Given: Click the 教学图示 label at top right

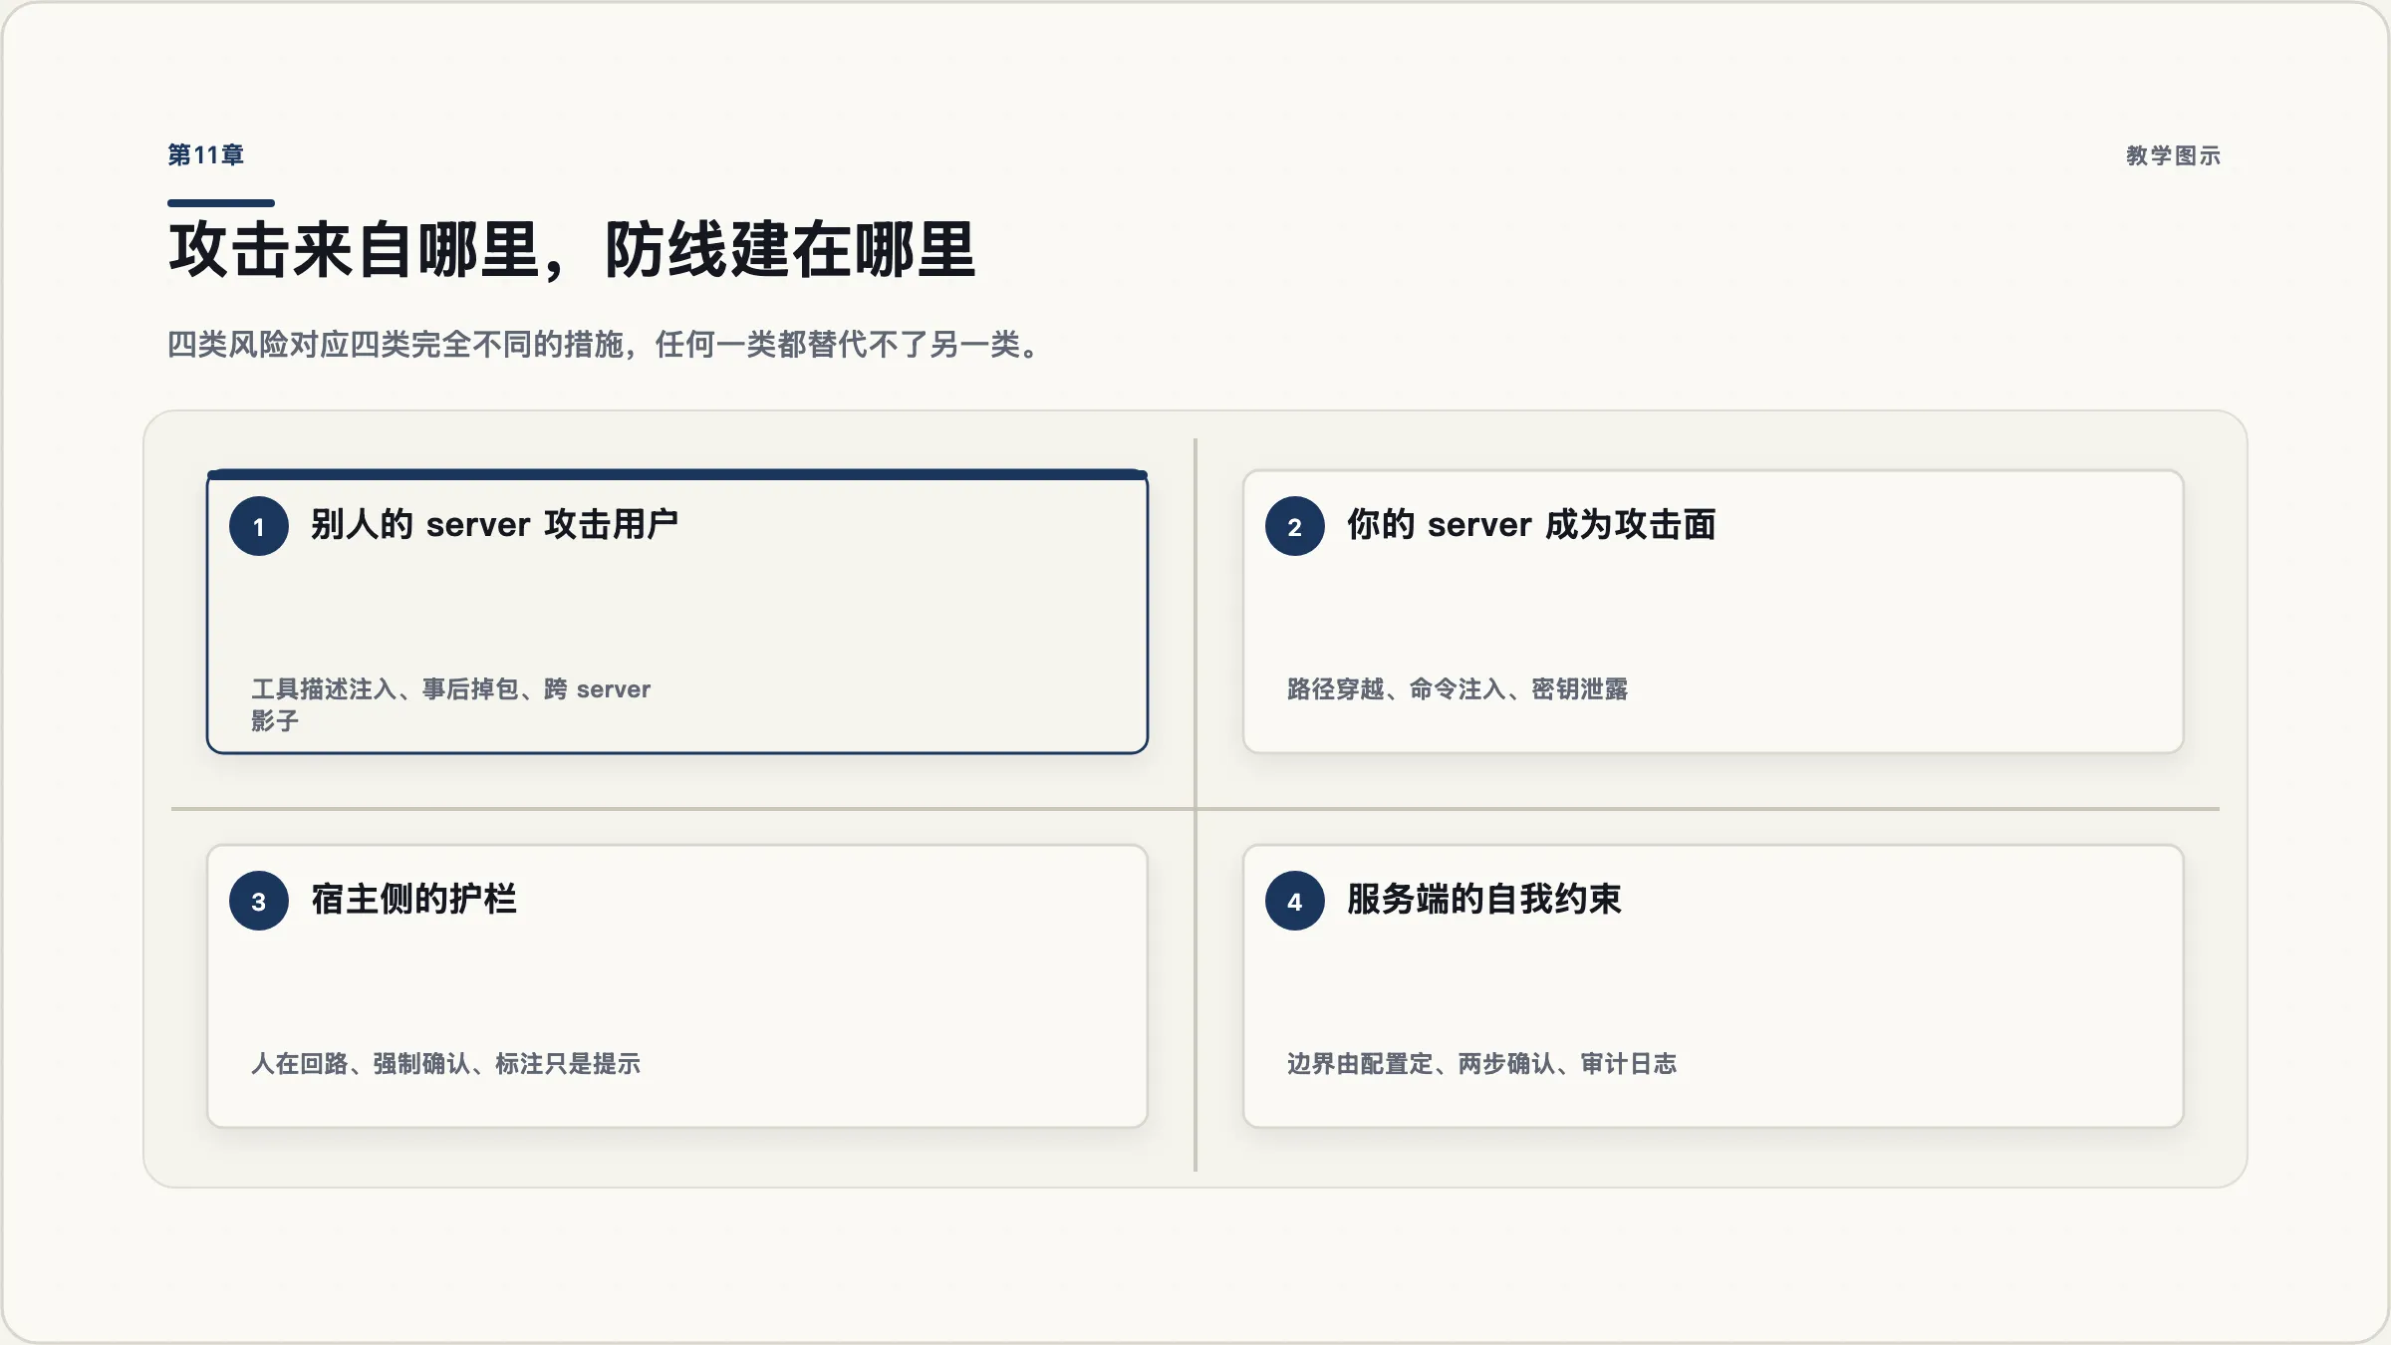Looking at the screenshot, I should pyautogui.click(x=2173, y=155).
